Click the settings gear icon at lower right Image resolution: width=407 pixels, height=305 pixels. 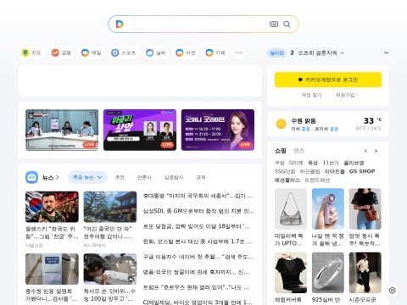pos(392,291)
